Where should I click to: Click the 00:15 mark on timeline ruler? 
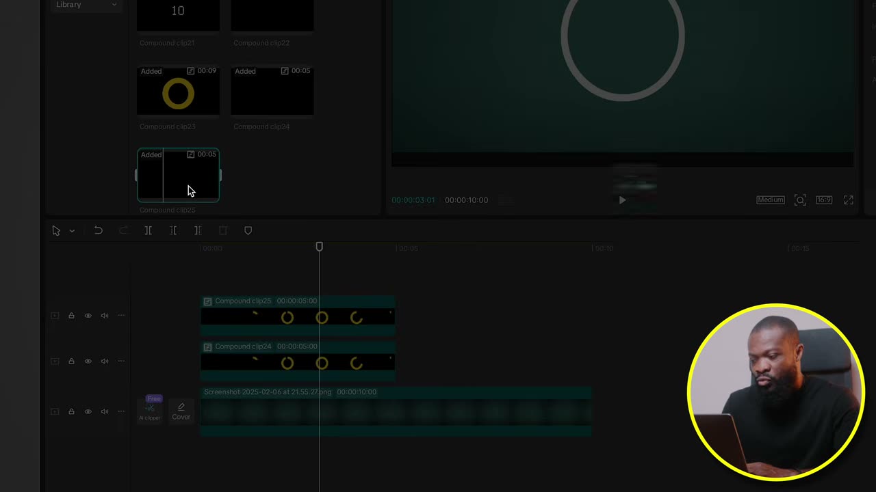tap(800, 249)
